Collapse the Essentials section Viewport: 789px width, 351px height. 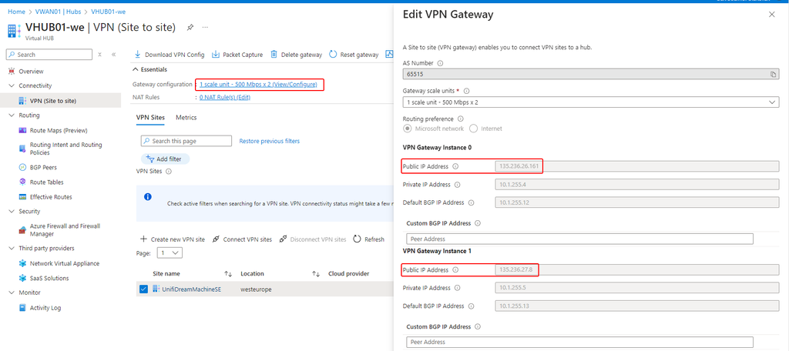(135, 69)
